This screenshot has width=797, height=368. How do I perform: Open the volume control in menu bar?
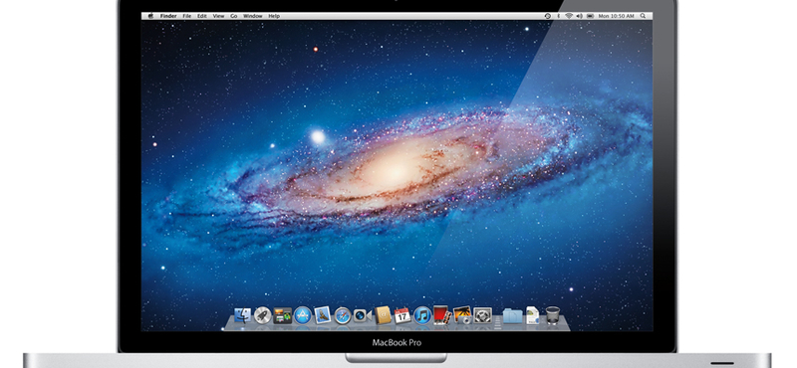click(580, 16)
